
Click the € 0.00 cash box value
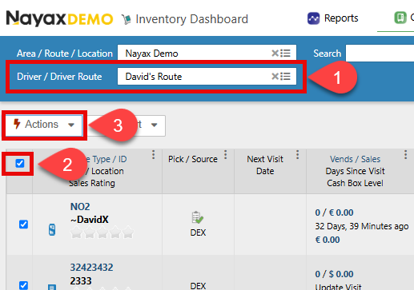pyautogui.click(x=328, y=240)
